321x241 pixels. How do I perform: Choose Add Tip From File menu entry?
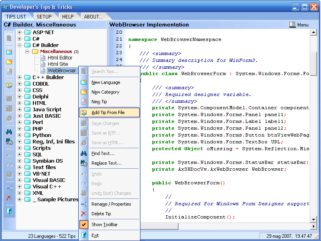pyautogui.click(x=108, y=112)
